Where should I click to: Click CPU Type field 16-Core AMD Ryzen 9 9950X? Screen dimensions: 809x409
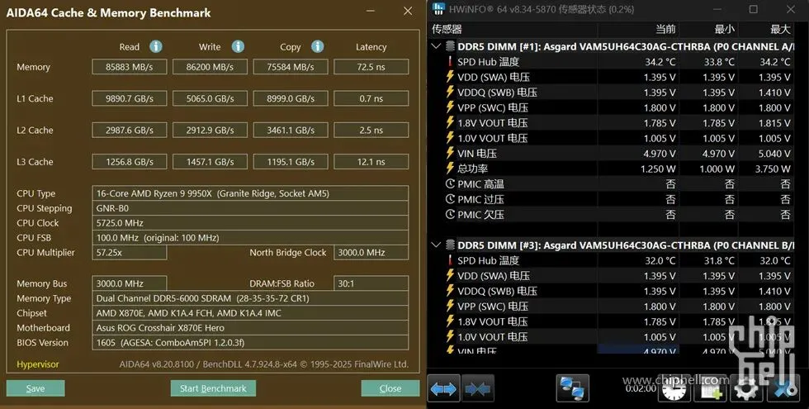pos(250,193)
